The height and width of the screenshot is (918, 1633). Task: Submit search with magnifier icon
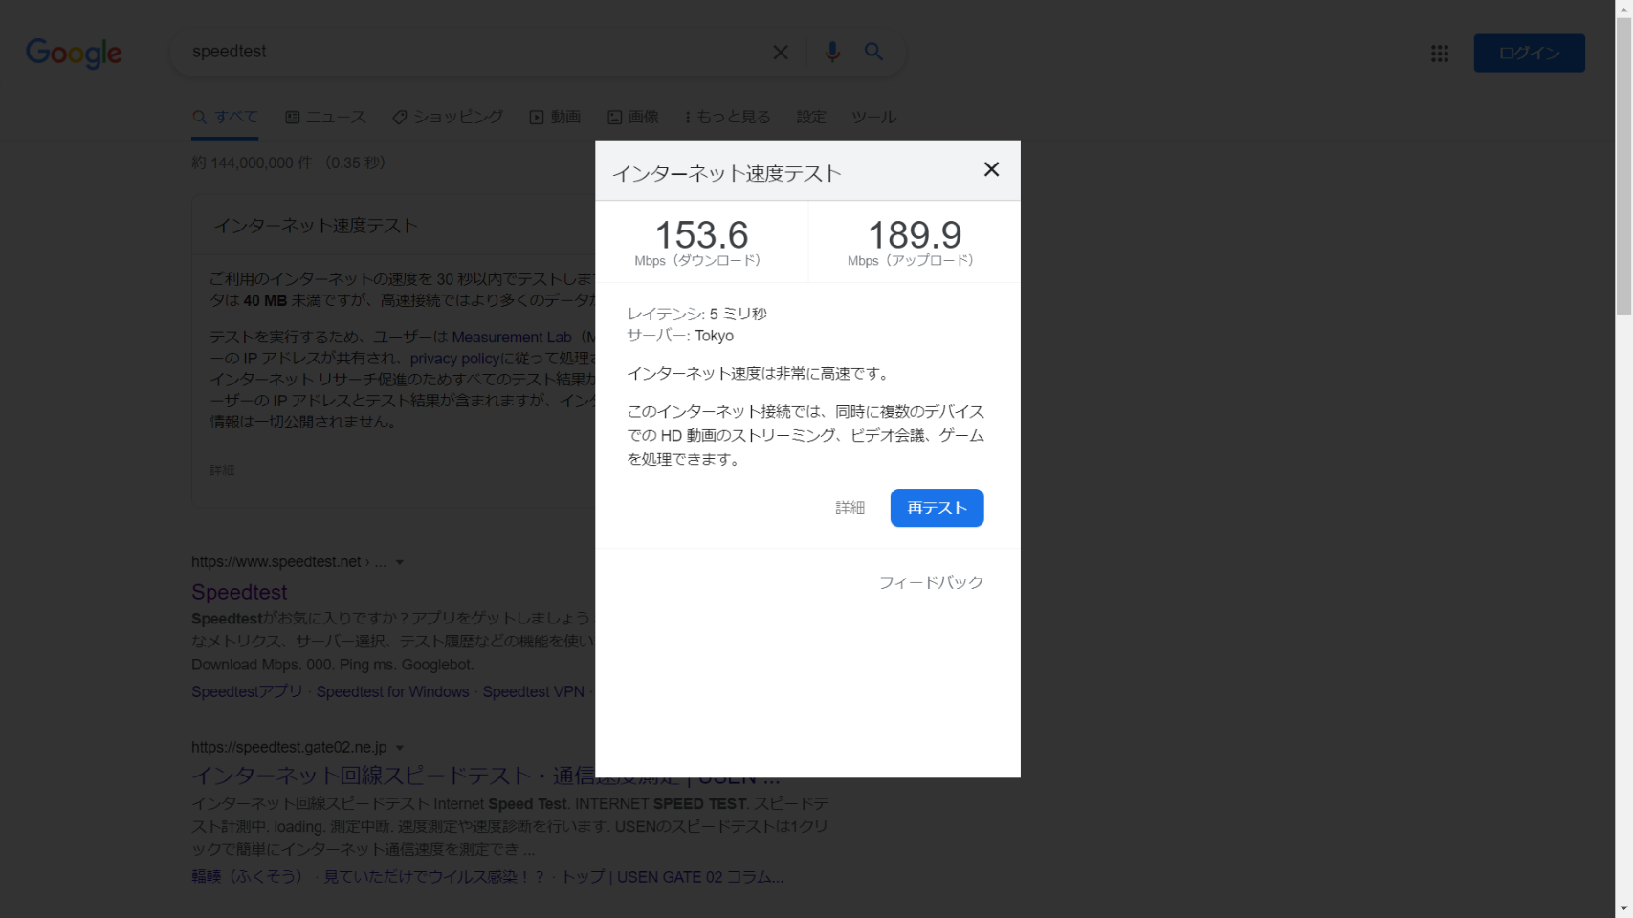873,52
